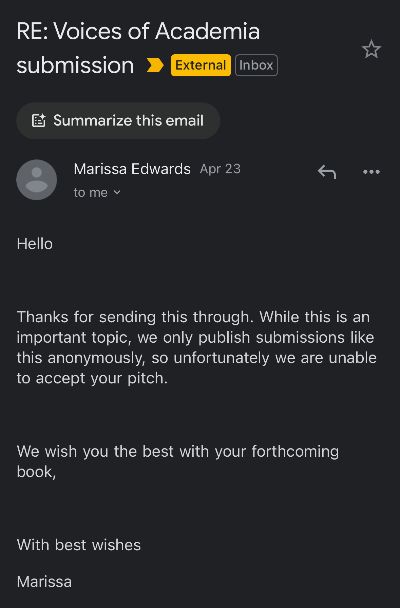This screenshot has height=608, width=400.
Task: Tap the "to me" recipient text
Action: point(90,192)
